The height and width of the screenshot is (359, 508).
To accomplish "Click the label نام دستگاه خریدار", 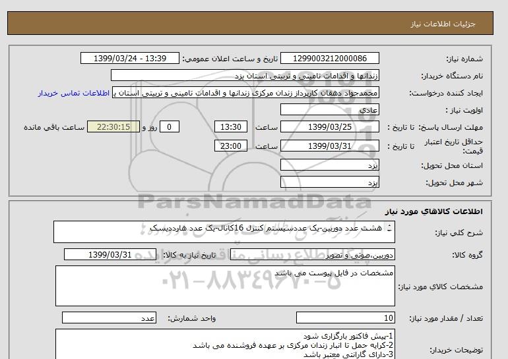I will [452, 76].
